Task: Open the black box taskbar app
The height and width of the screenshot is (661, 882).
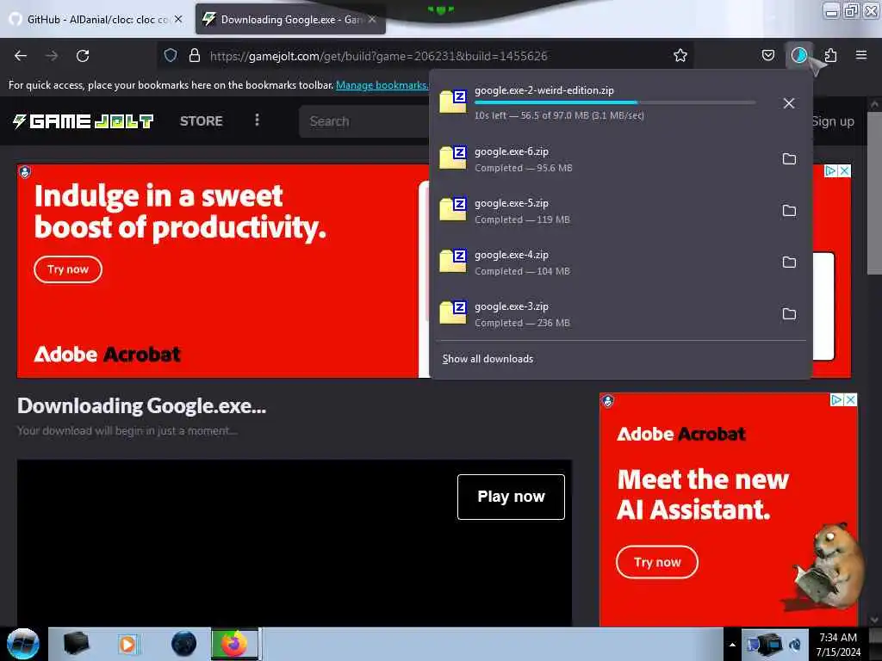Action: [x=76, y=644]
